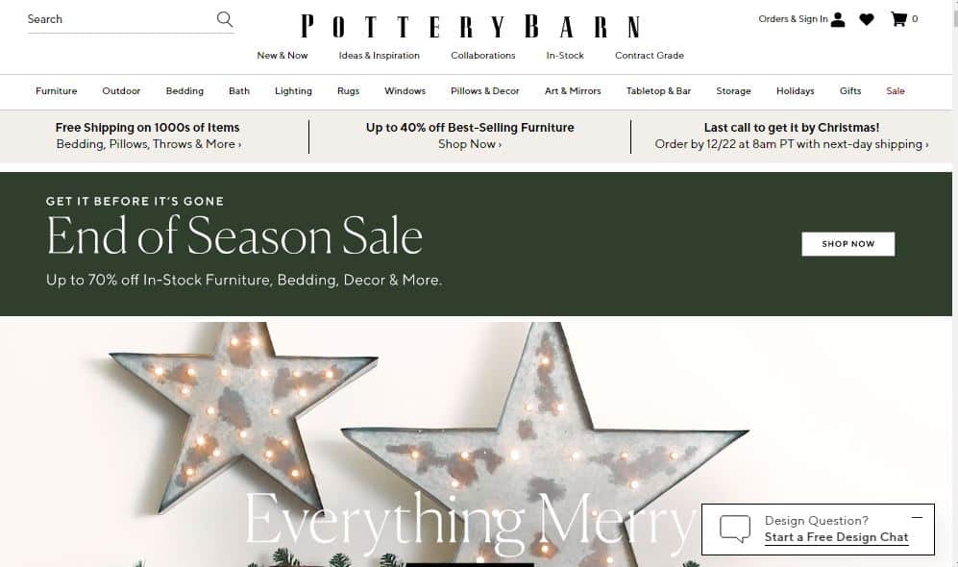Click the SHOP NOW button
The width and height of the screenshot is (958, 567).
pyautogui.click(x=848, y=244)
